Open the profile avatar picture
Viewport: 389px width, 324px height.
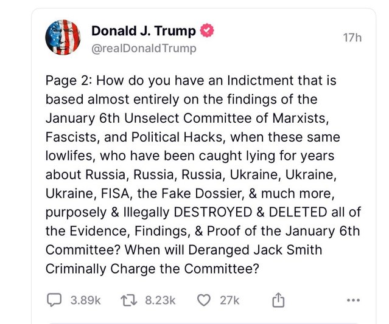[x=64, y=38]
